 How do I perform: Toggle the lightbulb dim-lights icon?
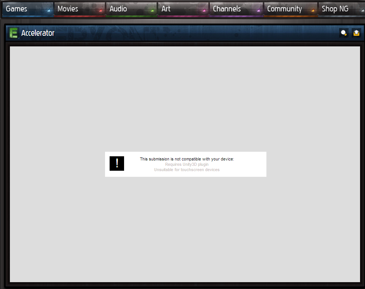[344, 33]
